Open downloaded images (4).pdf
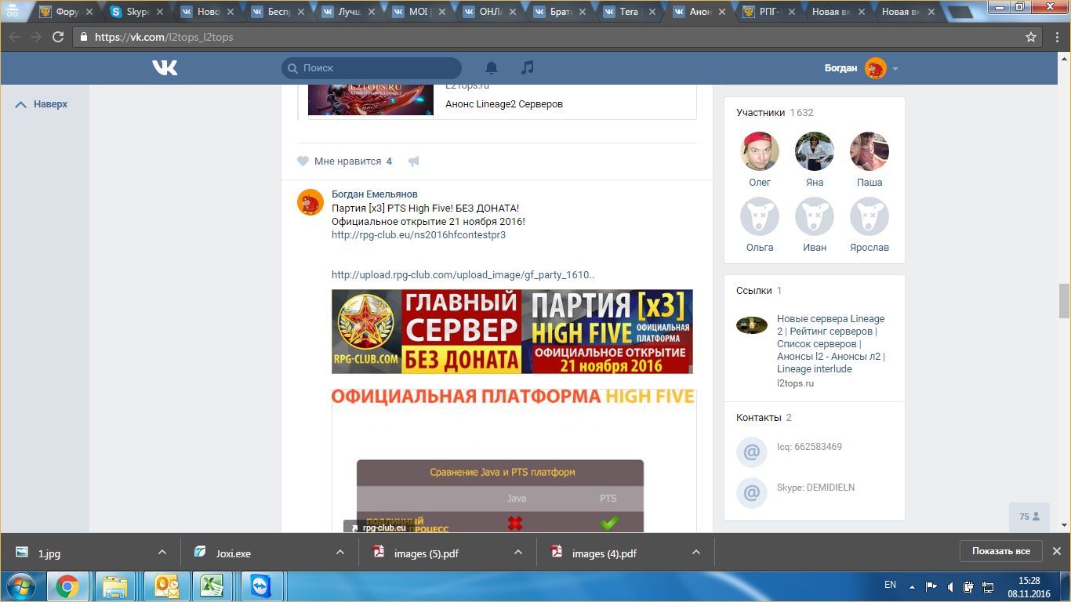Viewport: 1071px width, 602px height. pos(604,553)
